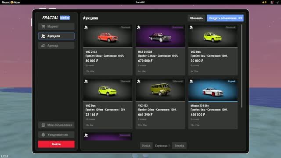This screenshot has height=158, width=281.
Task: Open Уведомления panel
Action: click(56, 135)
